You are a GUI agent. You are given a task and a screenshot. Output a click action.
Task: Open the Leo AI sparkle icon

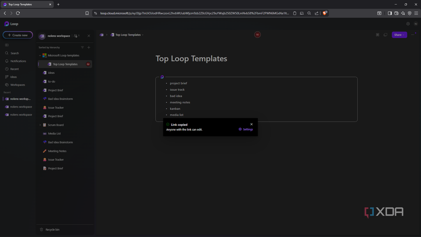point(403,13)
